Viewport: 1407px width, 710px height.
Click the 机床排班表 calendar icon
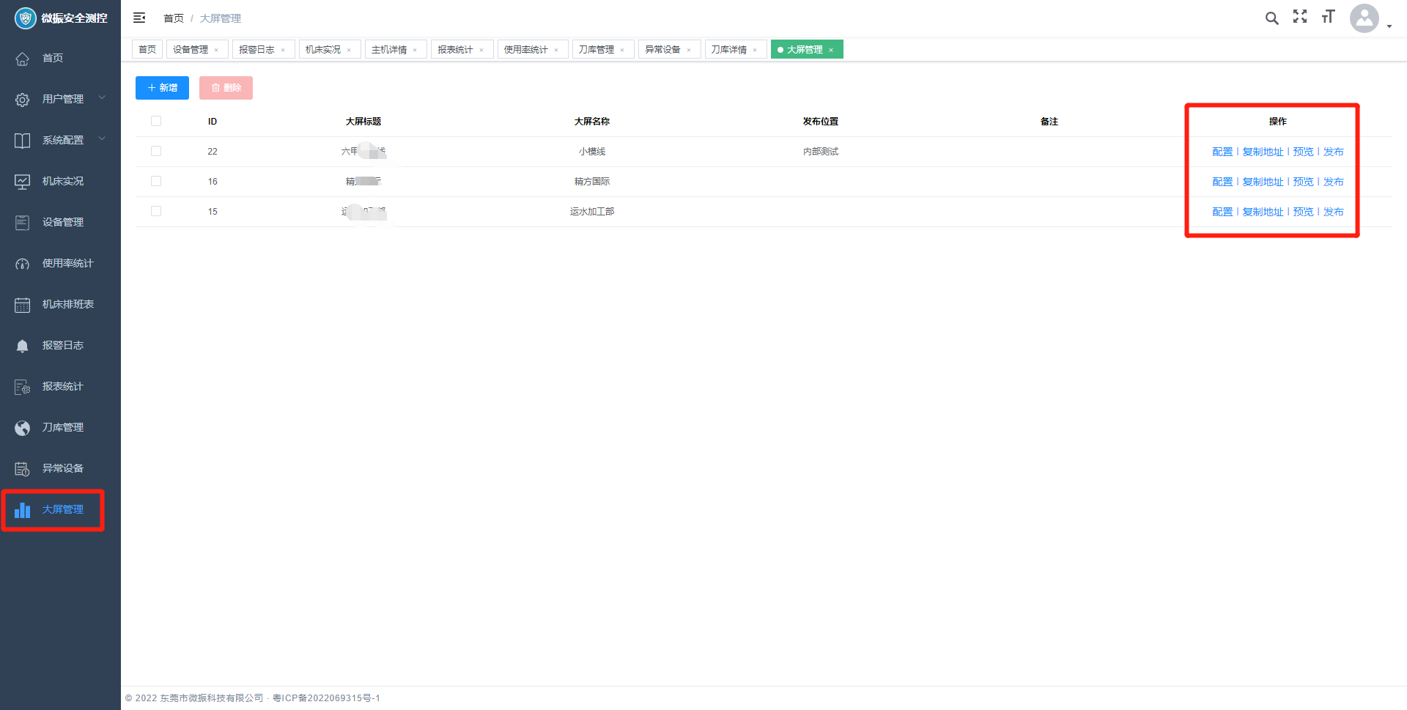point(23,305)
